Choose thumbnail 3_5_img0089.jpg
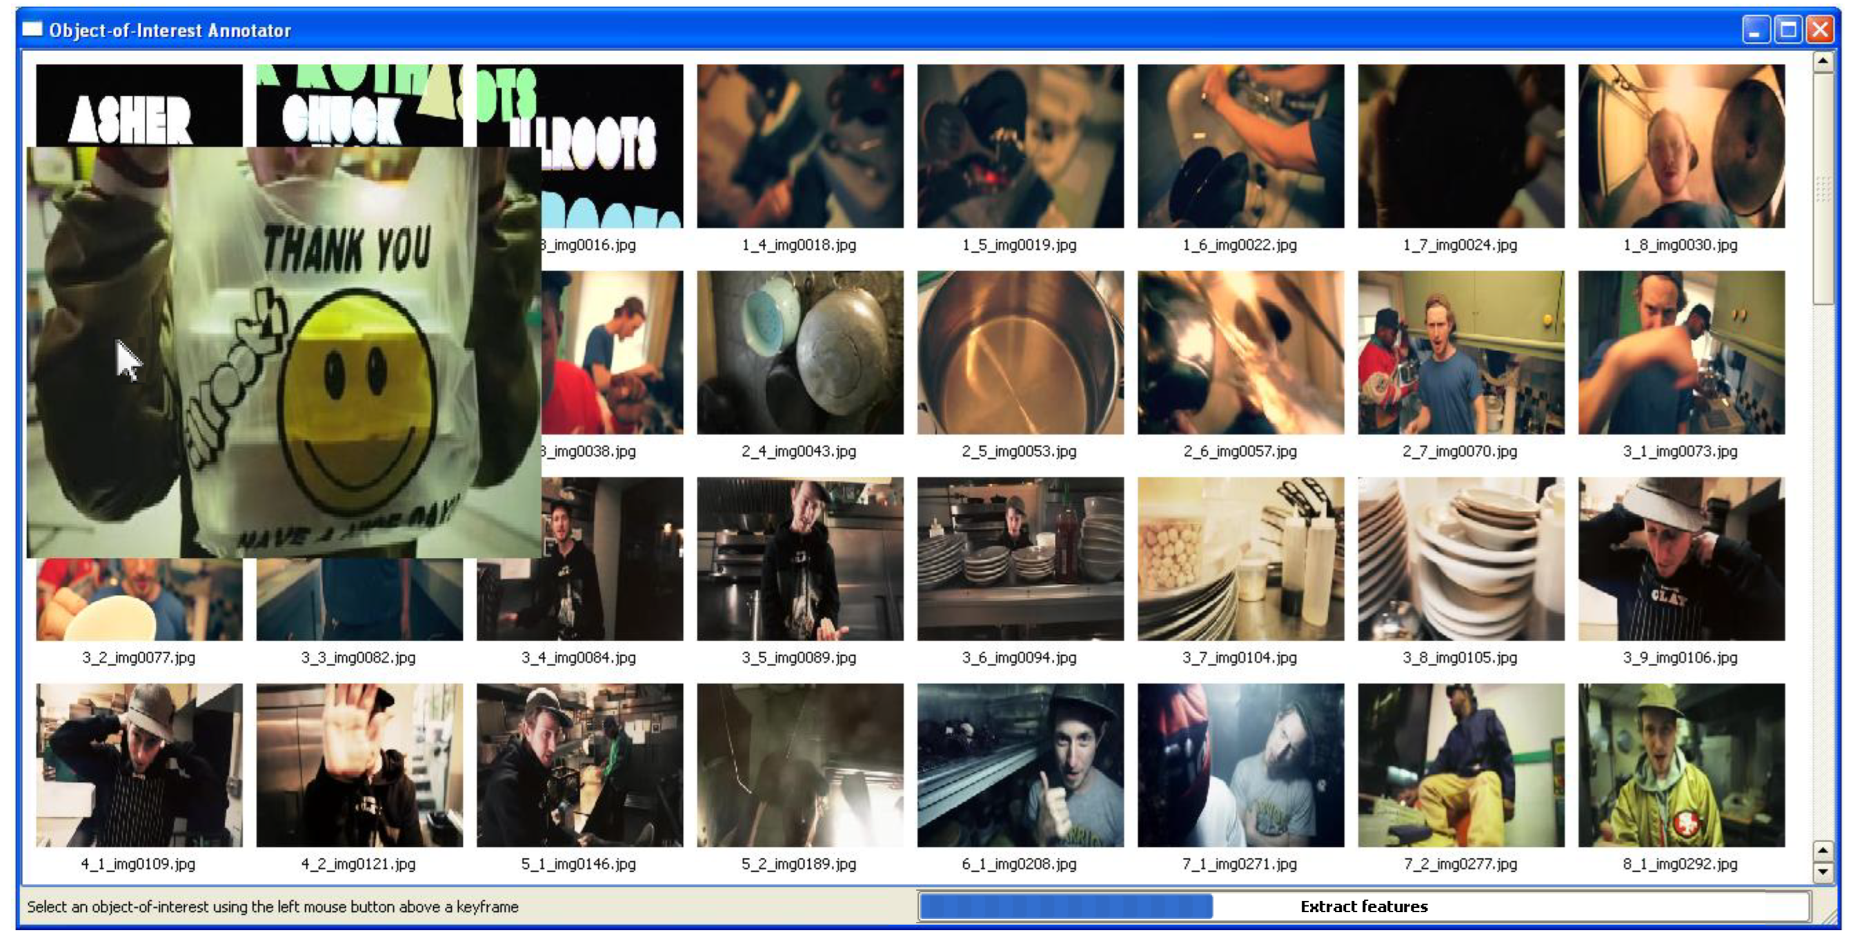Image resolution: width=1855 pixels, height=944 pixels. 799,558
